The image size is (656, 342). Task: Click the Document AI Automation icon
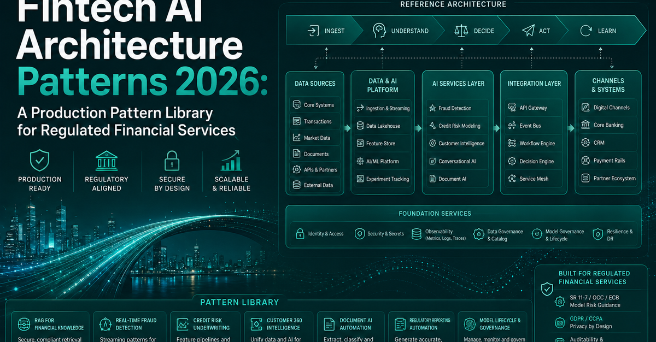point(330,323)
